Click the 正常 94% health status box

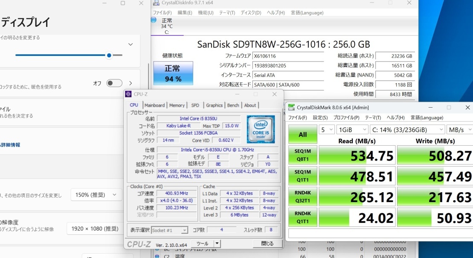click(173, 73)
